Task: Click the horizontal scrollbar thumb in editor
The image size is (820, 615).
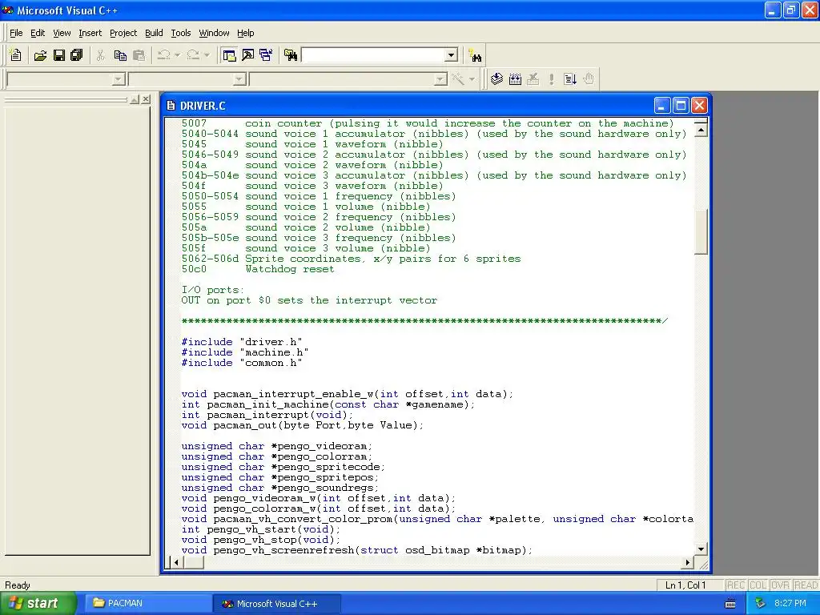Action: click(194, 562)
